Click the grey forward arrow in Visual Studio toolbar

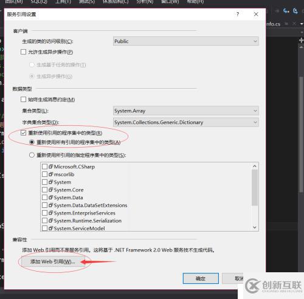tap(277, 11)
